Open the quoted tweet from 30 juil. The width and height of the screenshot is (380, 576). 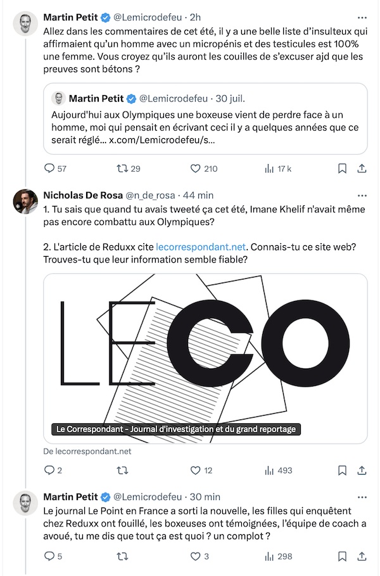(205, 118)
